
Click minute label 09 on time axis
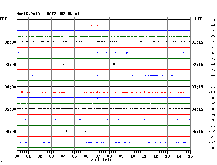(121, 156)
